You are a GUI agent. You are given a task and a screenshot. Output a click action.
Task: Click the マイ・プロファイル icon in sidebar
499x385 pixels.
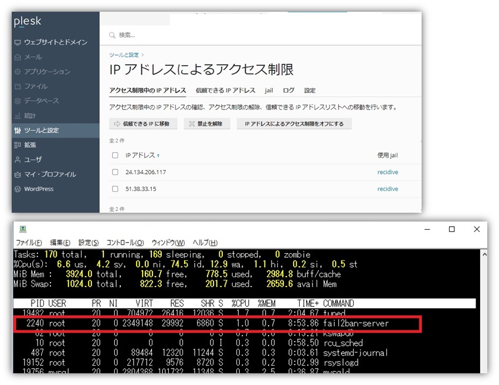(18, 174)
